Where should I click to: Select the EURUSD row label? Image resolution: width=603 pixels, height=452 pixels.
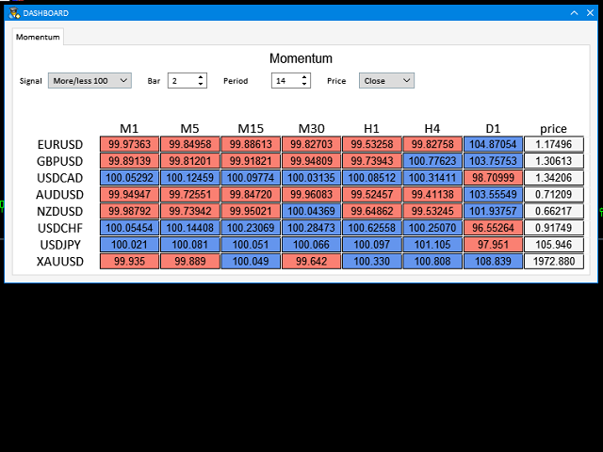tap(60, 144)
